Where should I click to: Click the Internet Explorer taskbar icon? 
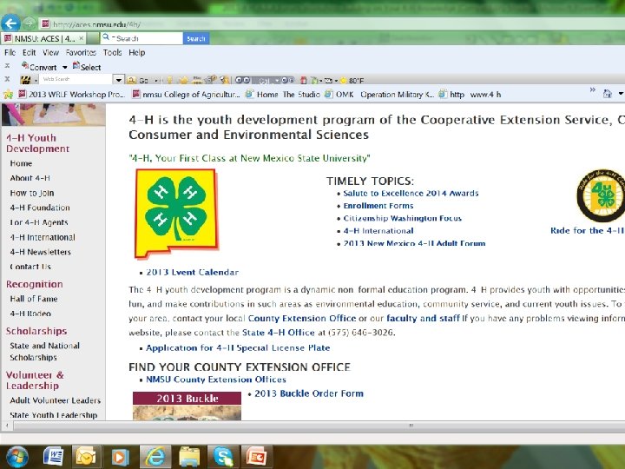155,456
